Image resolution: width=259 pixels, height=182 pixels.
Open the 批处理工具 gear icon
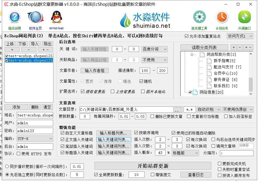(x=199, y=16)
